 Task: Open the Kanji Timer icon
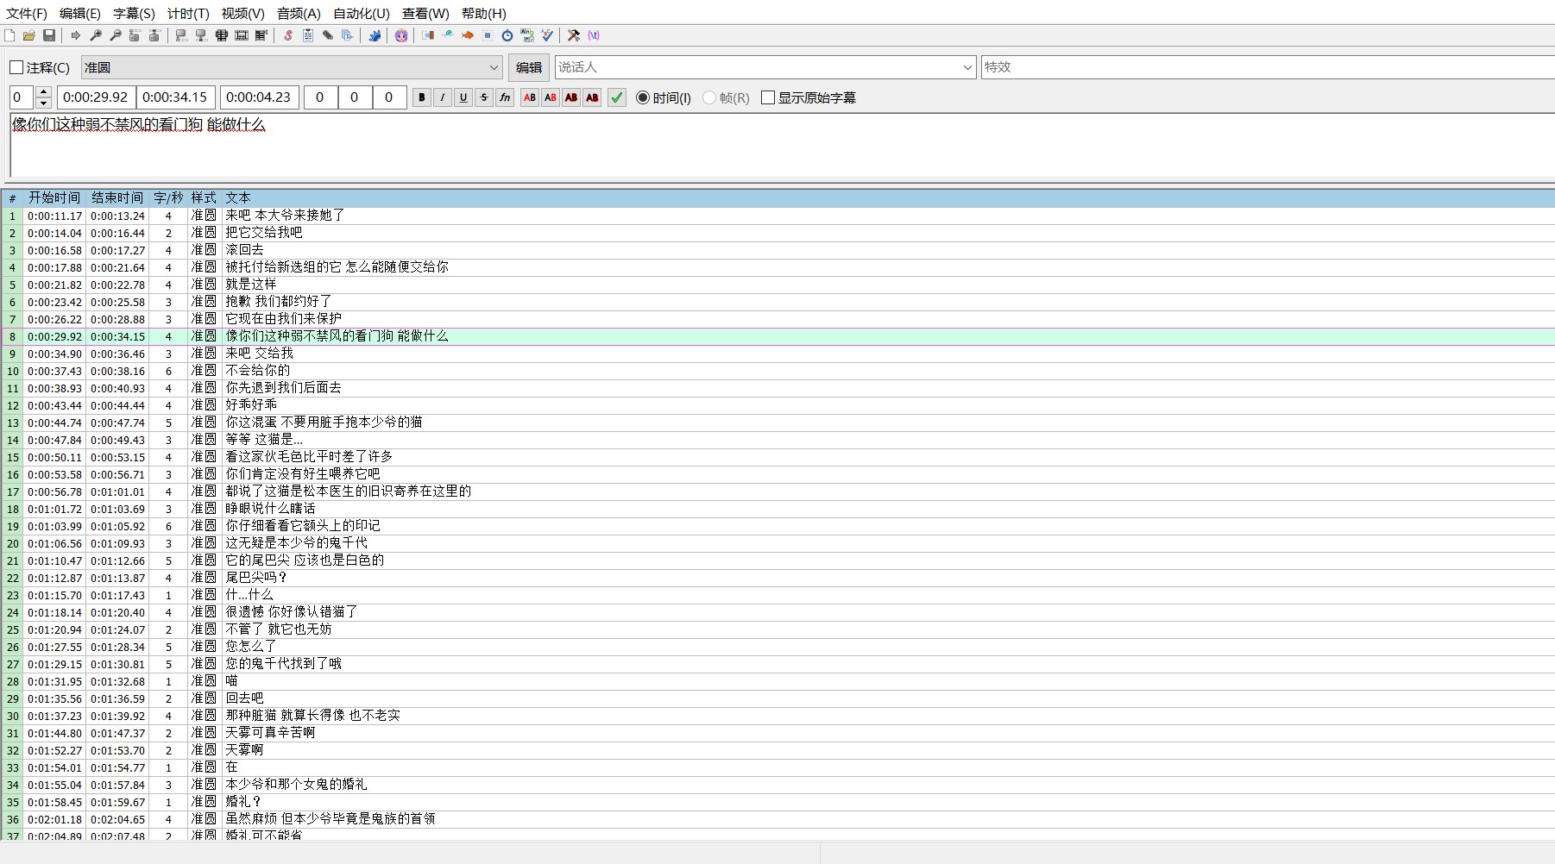(527, 35)
